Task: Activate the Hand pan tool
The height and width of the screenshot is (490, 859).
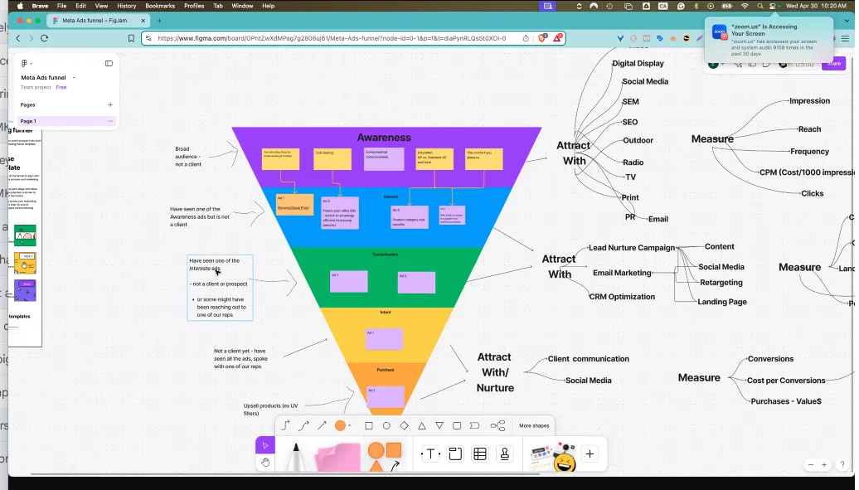Action: (x=265, y=462)
